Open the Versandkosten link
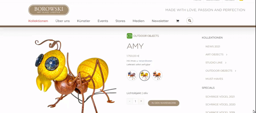The image size is (256, 113). tap(145, 61)
